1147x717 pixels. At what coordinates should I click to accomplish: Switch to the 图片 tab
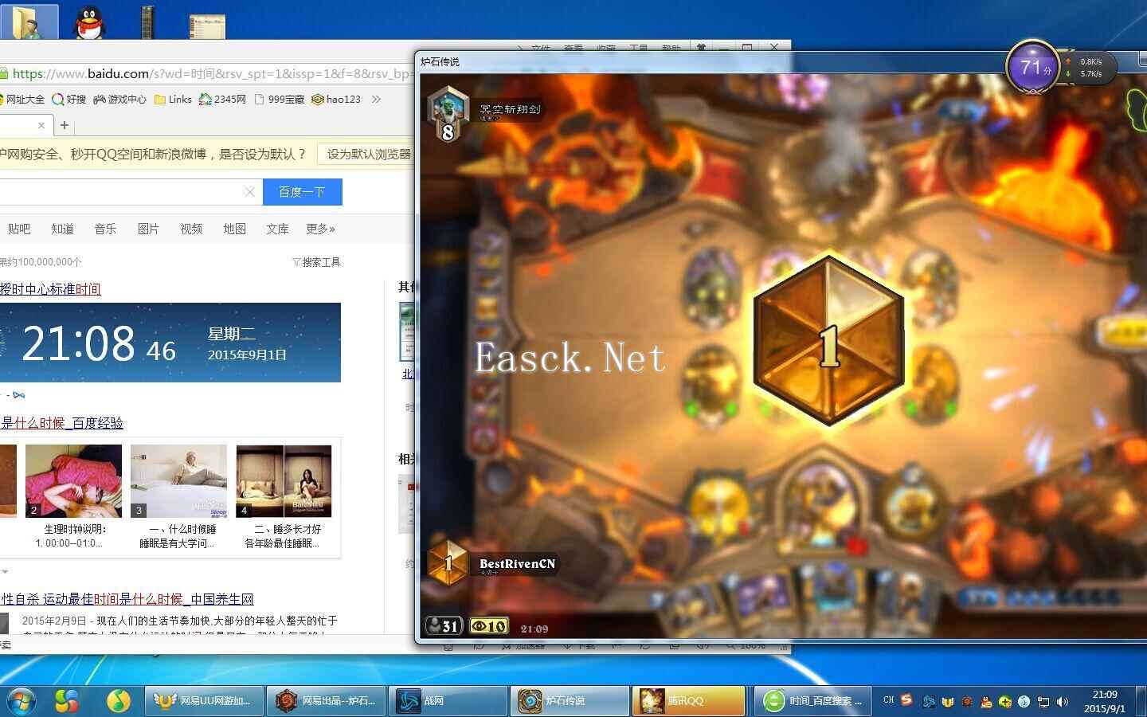pyautogui.click(x=148, y=229)
